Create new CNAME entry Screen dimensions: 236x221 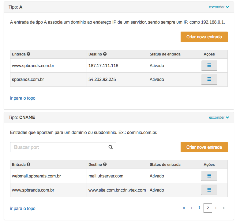coord(204,147)
